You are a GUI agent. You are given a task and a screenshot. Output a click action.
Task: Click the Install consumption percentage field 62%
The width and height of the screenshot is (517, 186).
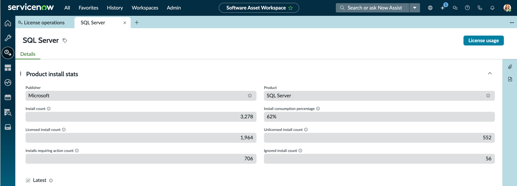click(379, 116)
